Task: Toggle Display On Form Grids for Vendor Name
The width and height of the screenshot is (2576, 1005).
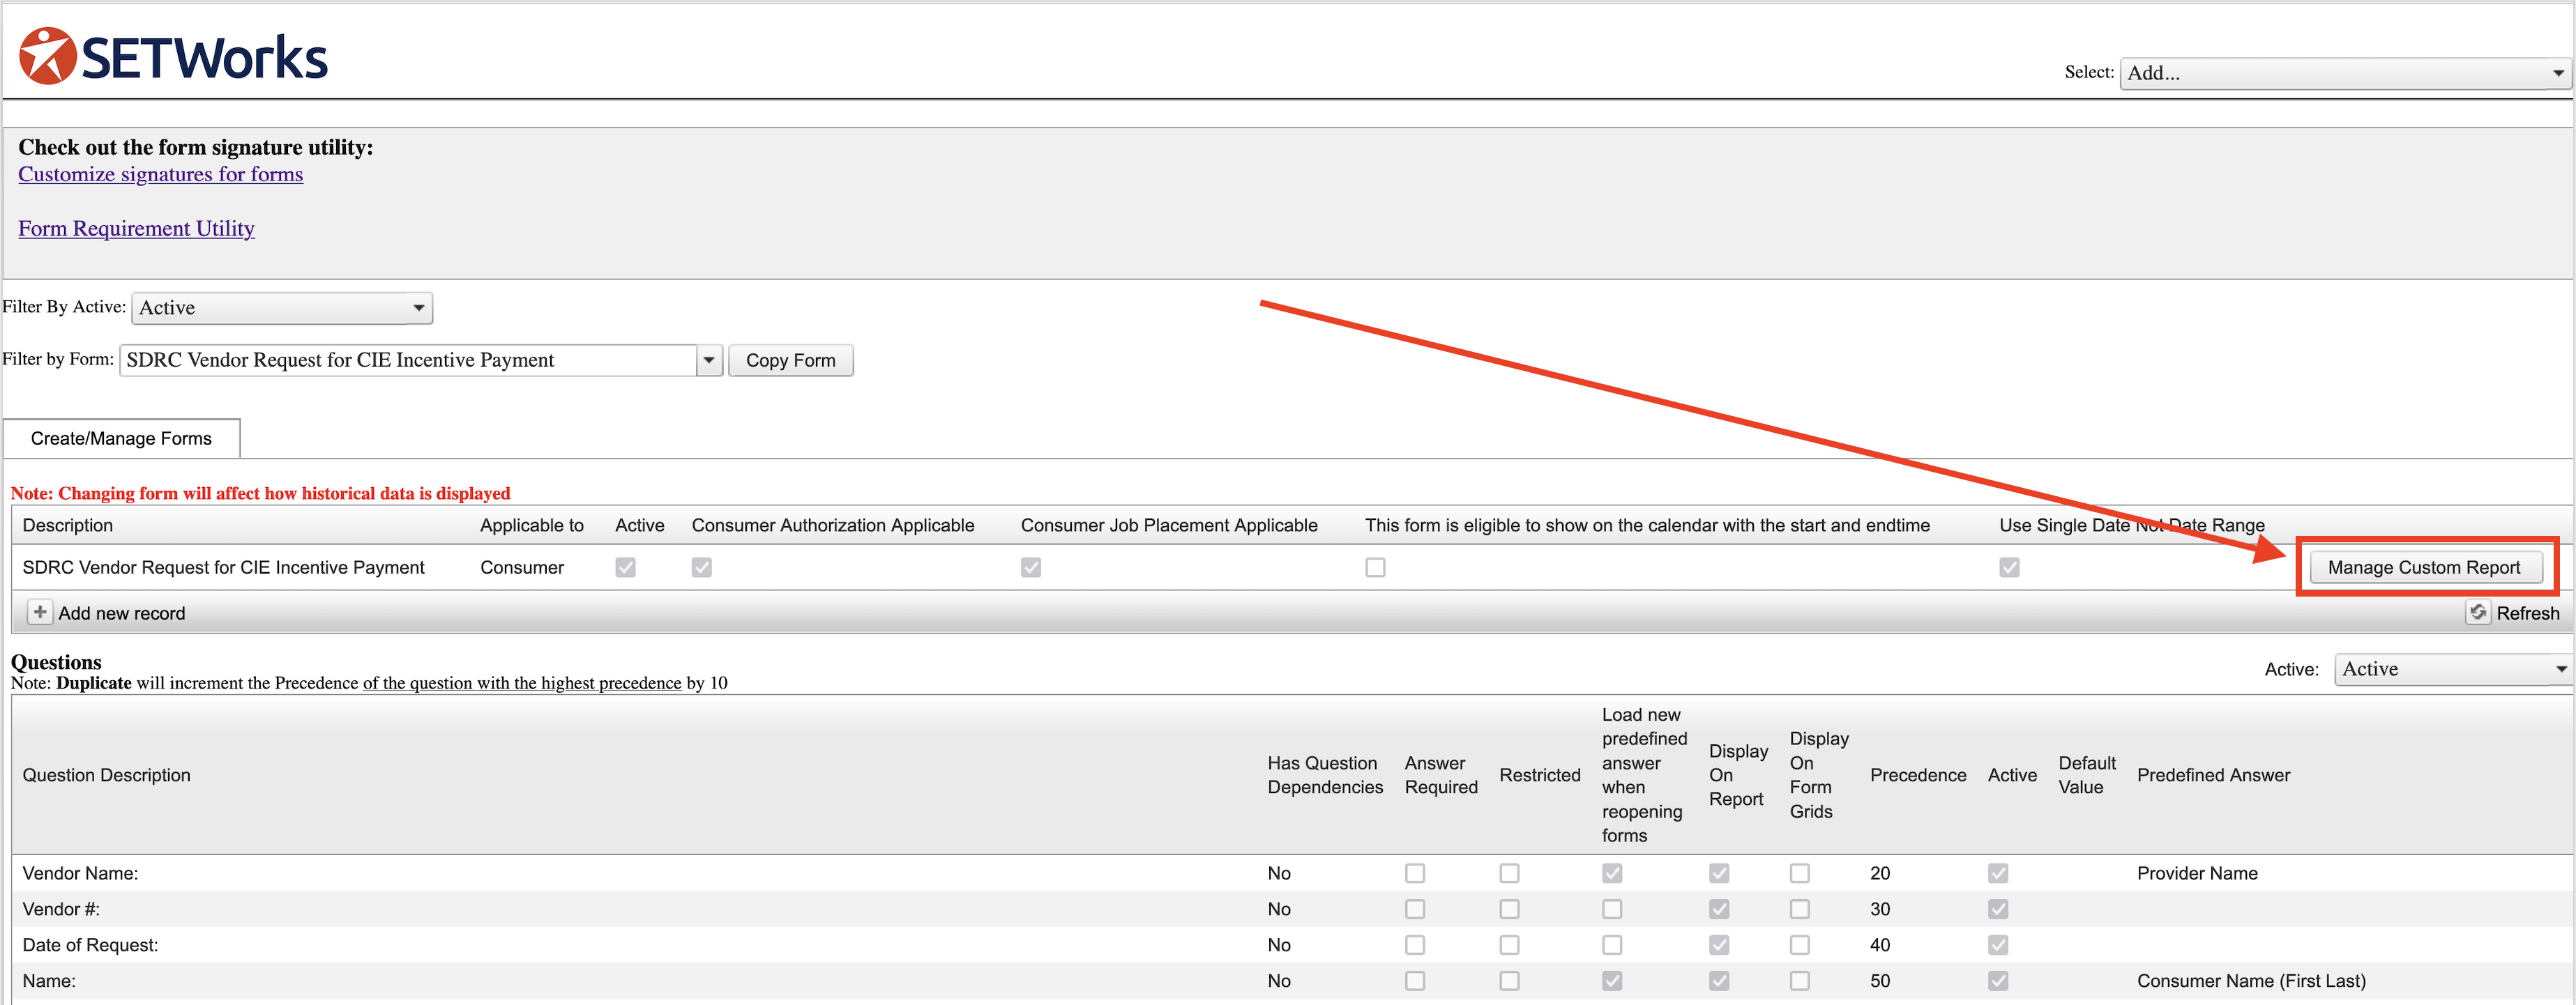Action: tap(1799, 873)
